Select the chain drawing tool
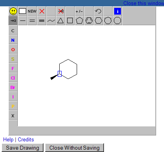 point(51,20)
